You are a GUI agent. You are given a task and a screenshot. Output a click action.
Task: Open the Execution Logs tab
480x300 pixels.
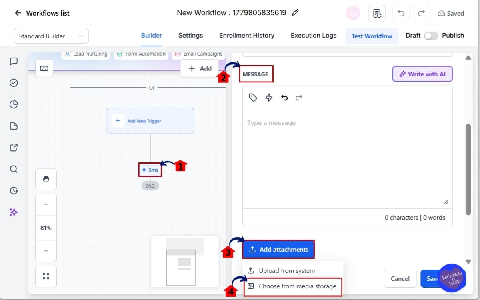click(314, 35)
